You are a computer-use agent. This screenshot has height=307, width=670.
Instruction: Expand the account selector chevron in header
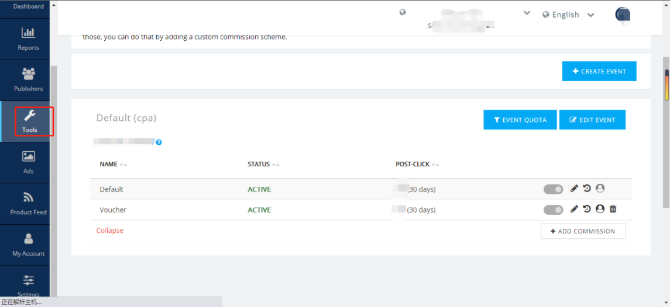[527, 13]
